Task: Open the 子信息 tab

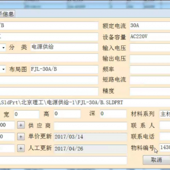Action: point(7,14)
